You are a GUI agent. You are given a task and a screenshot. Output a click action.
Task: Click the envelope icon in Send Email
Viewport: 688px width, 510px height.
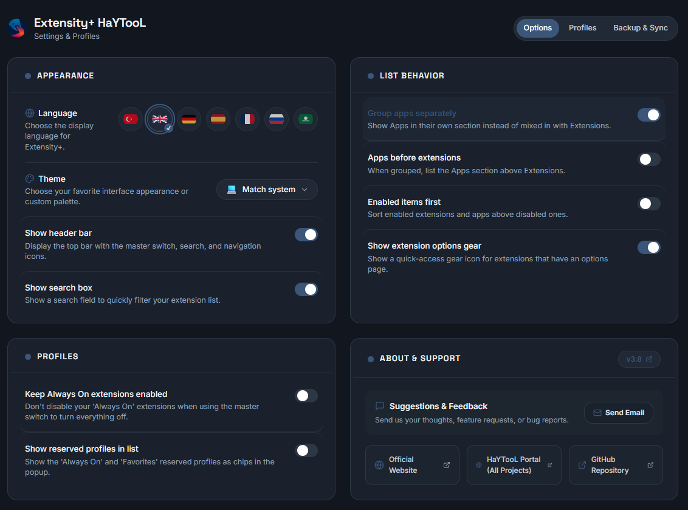tap(597, 413)
